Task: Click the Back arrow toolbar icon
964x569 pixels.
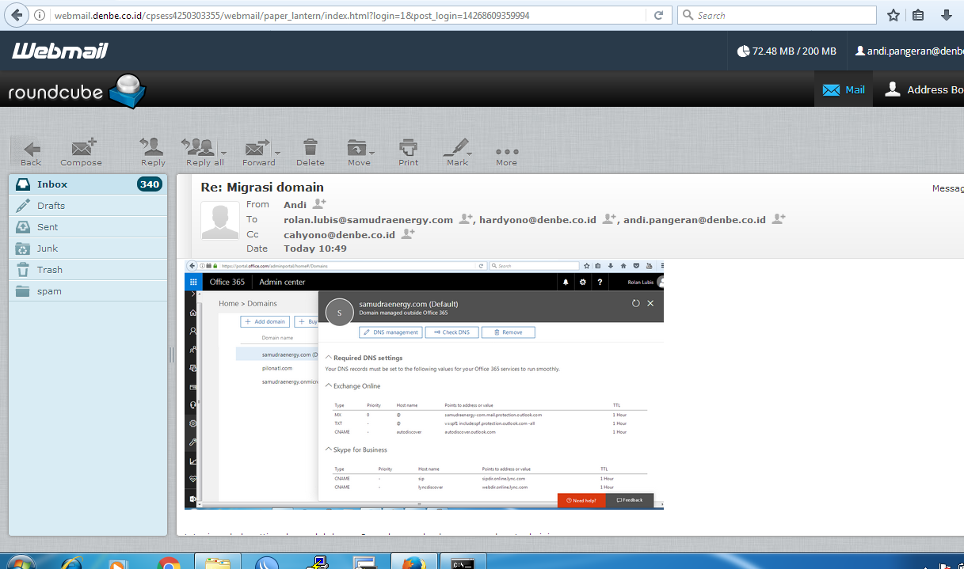Action: [31, 151]
